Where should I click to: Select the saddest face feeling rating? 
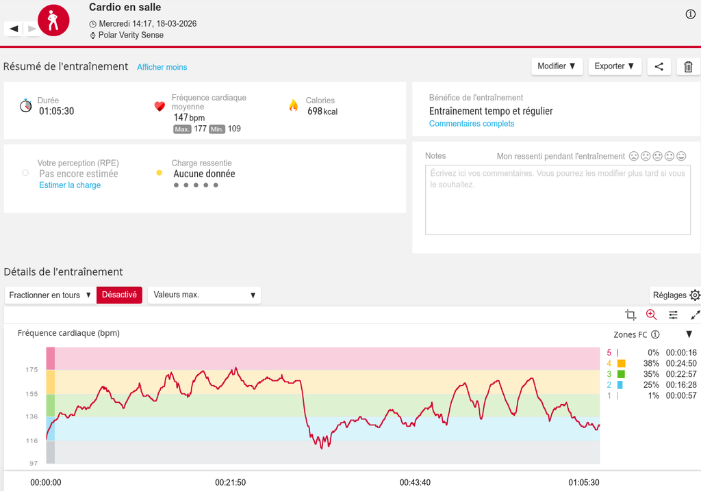(634, 156)
